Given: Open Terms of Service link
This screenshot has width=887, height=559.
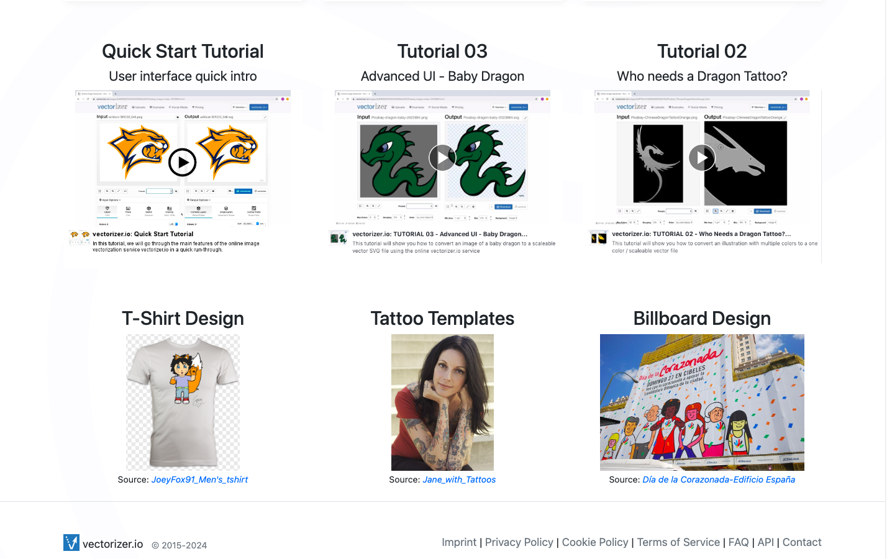Looking at the screenshot, I should click(678, 542).
